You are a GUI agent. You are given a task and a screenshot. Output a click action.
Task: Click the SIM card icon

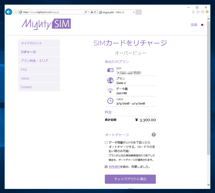[110, 70]
